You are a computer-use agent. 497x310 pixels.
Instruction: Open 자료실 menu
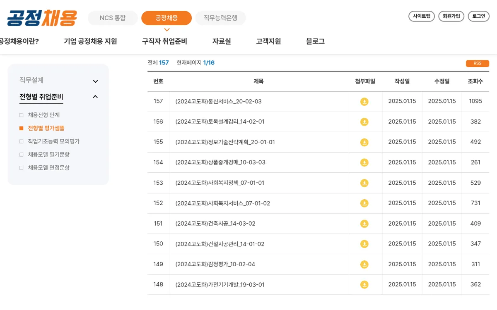click(x=222, y=41)
